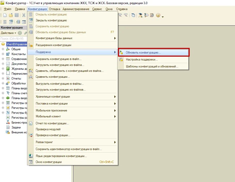Click the search field Поиск (Ctrl+Alt+M)

coord(14,39)
